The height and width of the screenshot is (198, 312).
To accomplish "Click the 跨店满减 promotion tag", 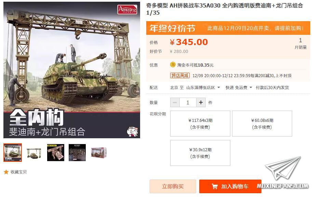I will [180, 75].
